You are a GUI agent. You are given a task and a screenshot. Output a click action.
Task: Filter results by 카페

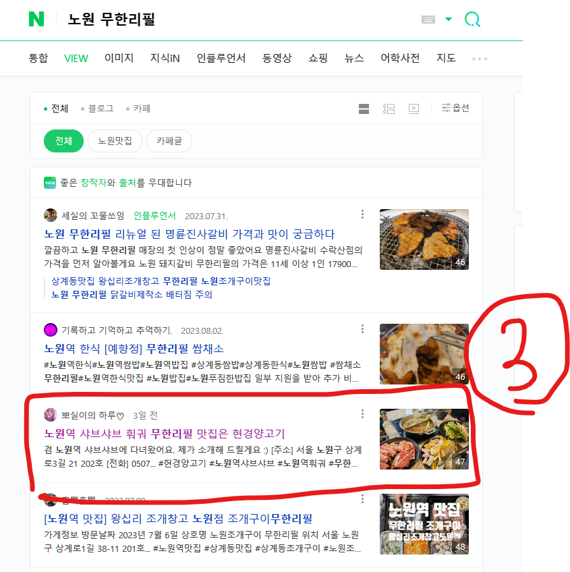tap(138, 109)
